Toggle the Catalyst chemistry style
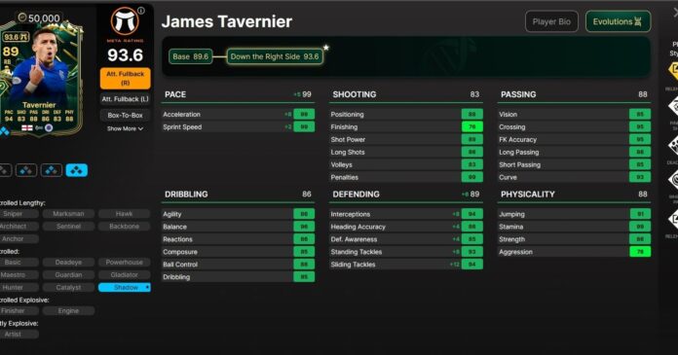The height and width of the screenshot is (355, 678). click(68, 287)
